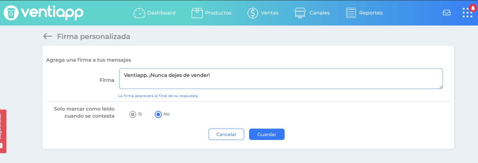The width and height of the screenshot is (478, 163).
Task: Open the red Sugerencias side tab
Action: coord(3,131)
